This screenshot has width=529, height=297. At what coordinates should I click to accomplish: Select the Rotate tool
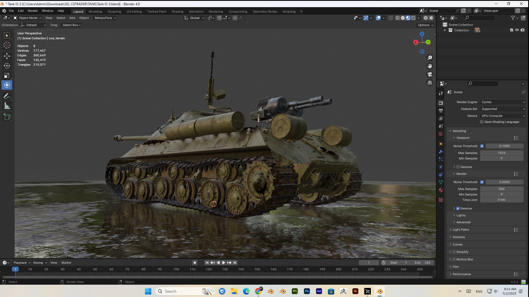tap(7, 66)
